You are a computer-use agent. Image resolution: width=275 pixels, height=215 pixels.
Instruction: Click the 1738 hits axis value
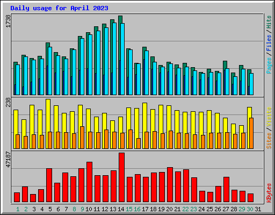tap(8, 21)
